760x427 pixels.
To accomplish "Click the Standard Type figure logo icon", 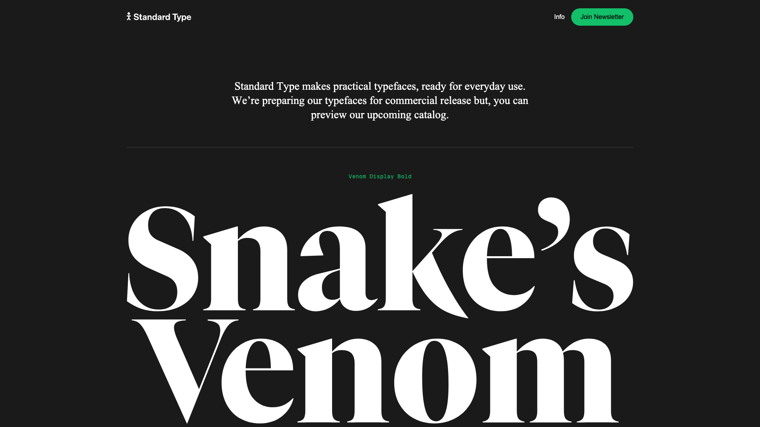I will pos(129,17).
